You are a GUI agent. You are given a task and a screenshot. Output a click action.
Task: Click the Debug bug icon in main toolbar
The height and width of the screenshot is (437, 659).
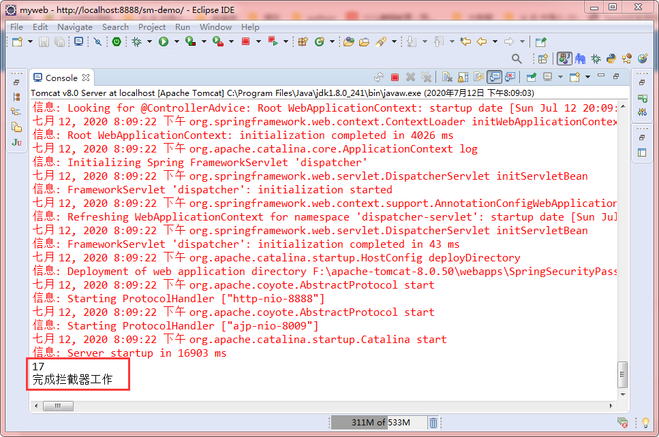(137, 42)
